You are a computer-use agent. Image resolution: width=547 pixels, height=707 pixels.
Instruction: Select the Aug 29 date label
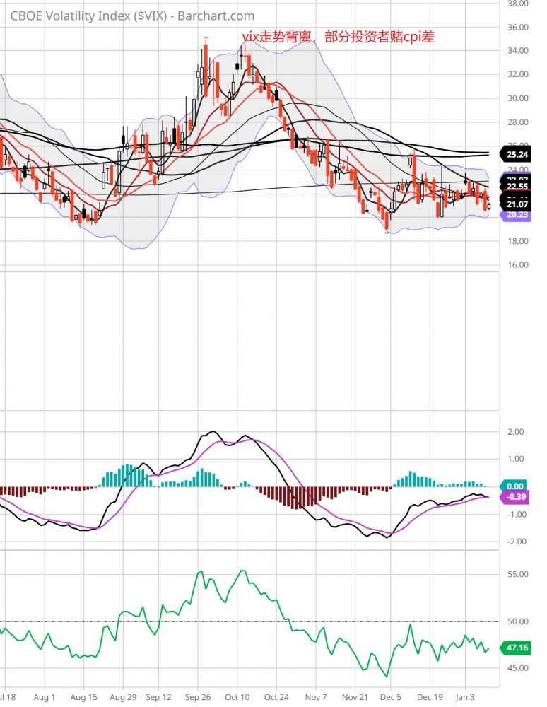(122, 696)
